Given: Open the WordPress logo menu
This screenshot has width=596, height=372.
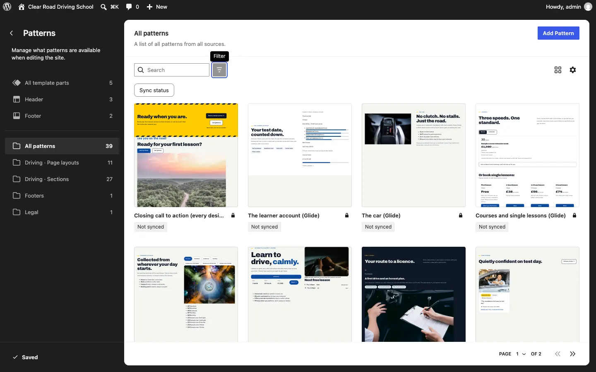Looking at the screenshot, I should point(7,7).
